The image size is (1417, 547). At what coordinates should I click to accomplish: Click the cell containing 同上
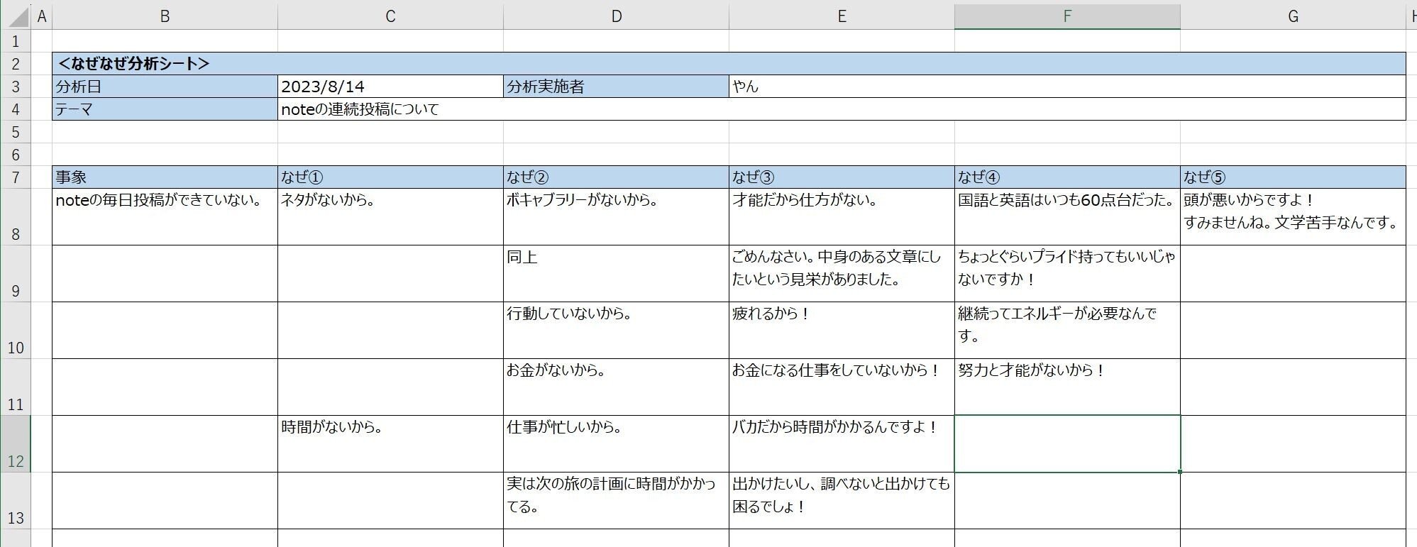coord(616,274)
